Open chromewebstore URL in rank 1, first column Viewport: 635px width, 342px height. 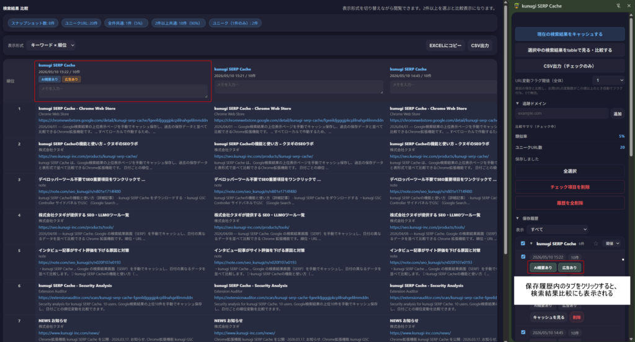pos(123,120)
